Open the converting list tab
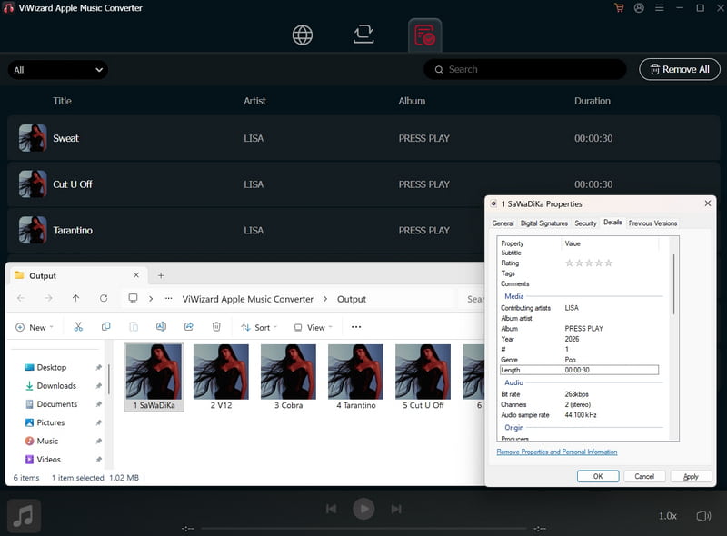This screenshot has width=727, height=536. tap(363, 35)
